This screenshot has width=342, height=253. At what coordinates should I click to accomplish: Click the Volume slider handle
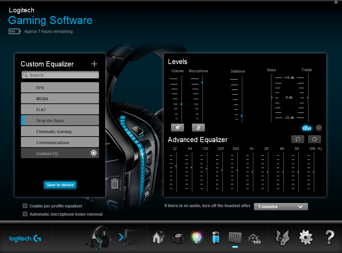click(181, 104)
